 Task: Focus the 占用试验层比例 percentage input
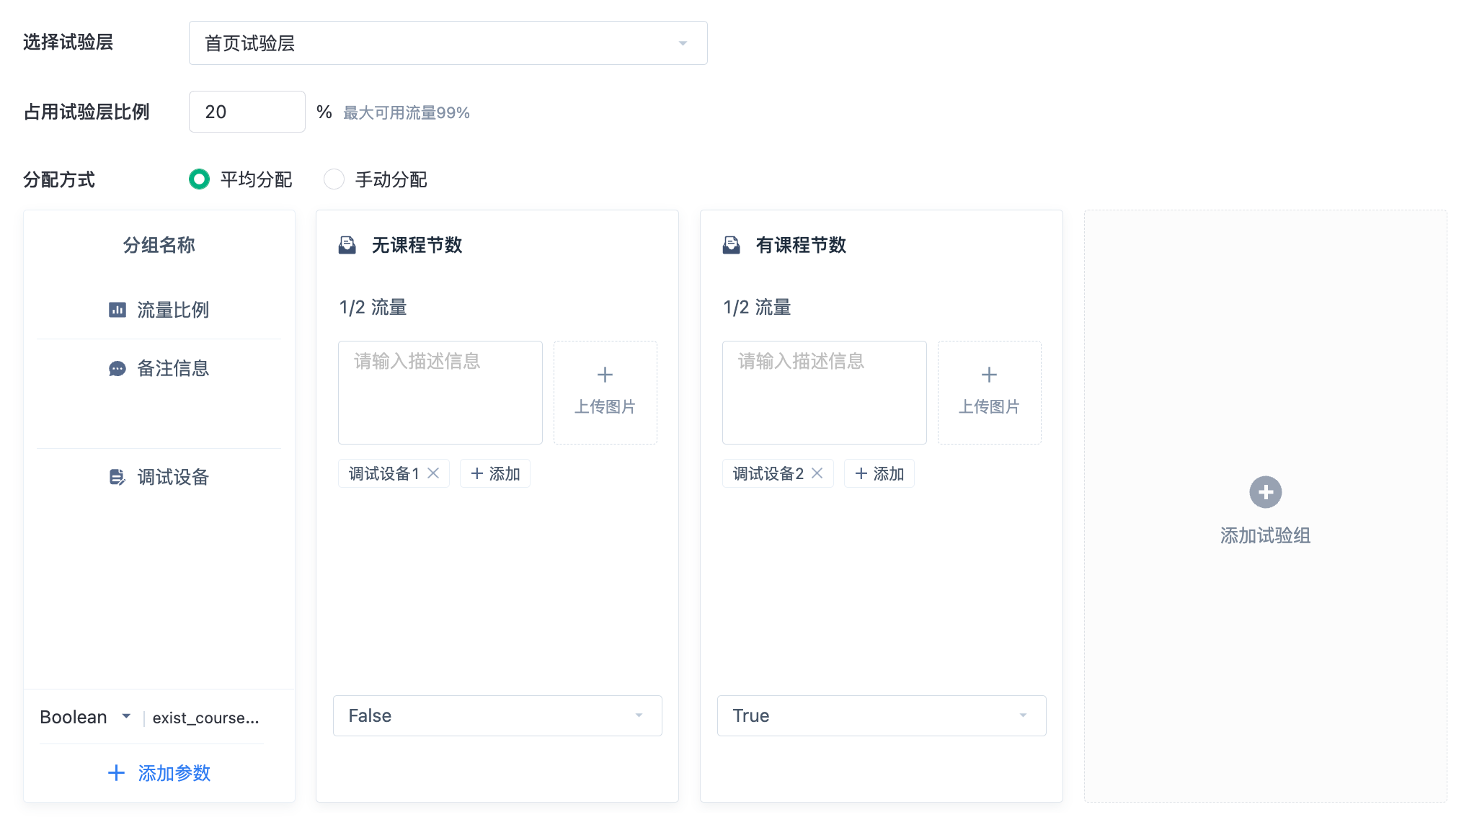coord(247,112)
